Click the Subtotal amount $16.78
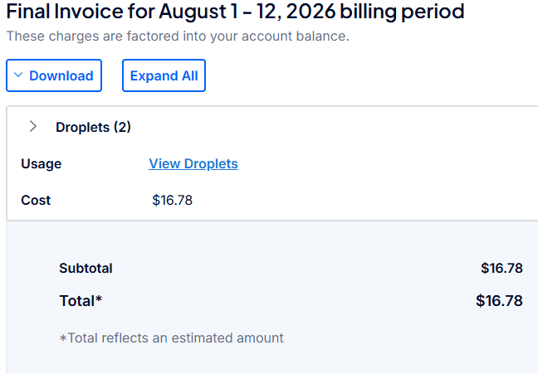The height and width of the screenshot is (374, 538). click(501, 268)
